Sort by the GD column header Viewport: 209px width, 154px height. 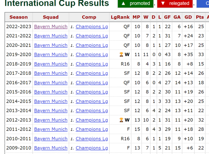tap(188, 17)
